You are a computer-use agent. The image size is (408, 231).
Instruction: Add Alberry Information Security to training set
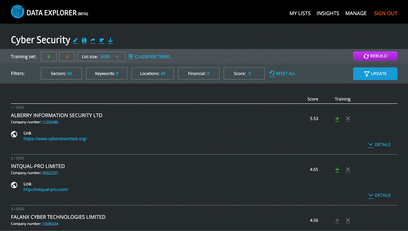pos(337,119)
